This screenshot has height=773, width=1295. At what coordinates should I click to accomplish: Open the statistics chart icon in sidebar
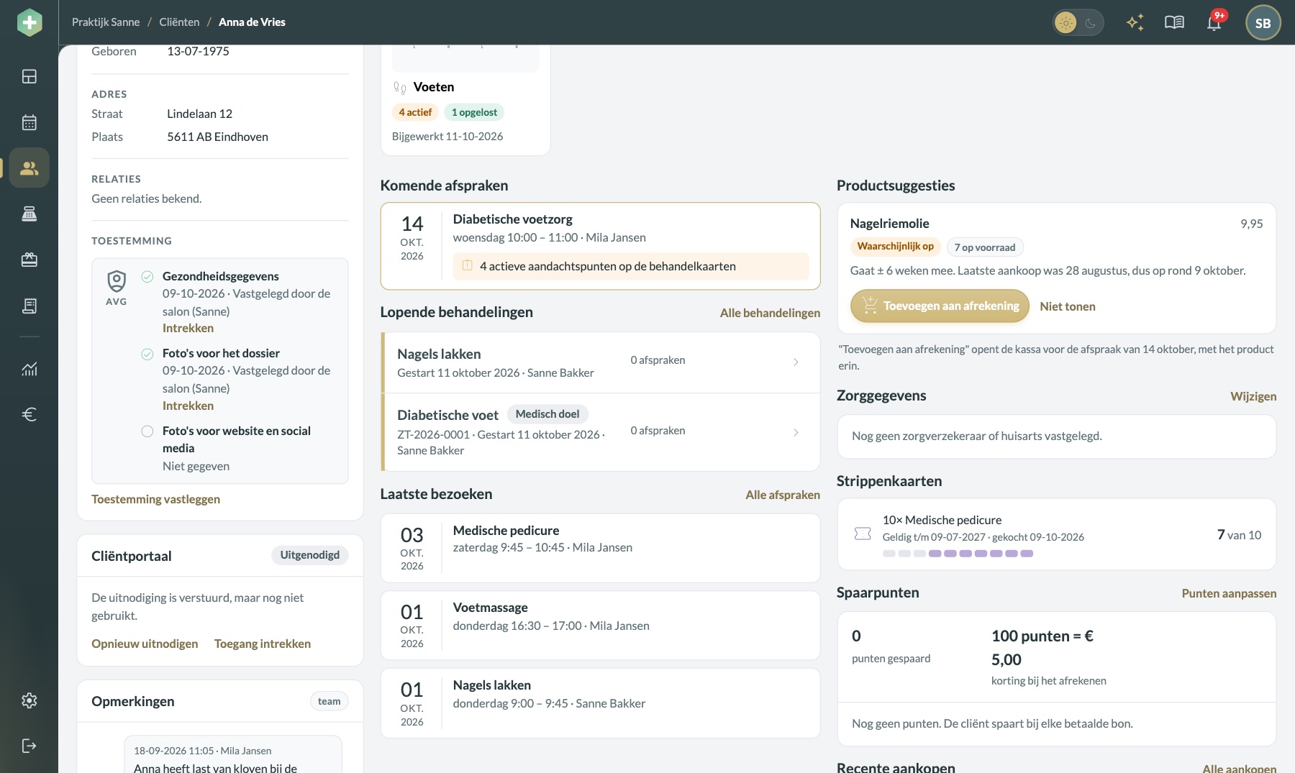(x=29, y=369)
